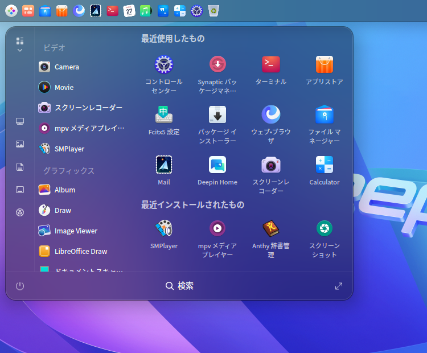The image size is (427, 353).
Task: Open the music player in the dock
Action: coord(146,10)
